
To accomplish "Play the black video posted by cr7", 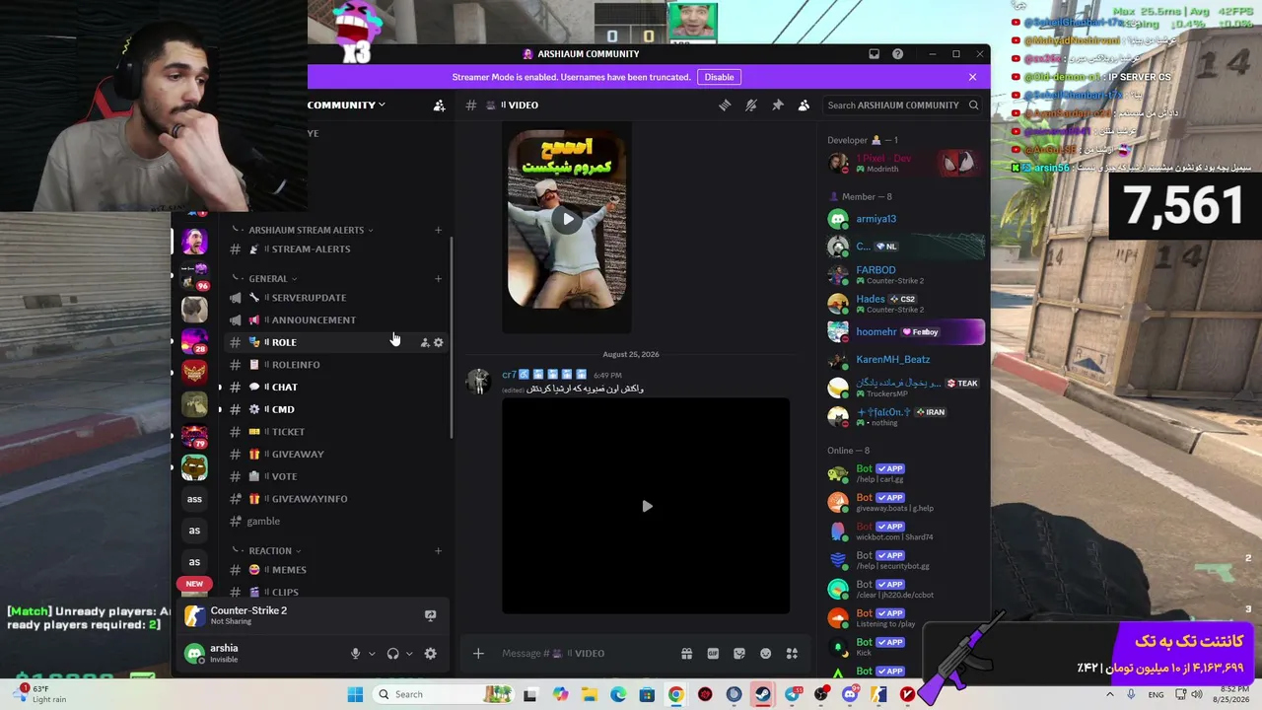I will (647, 506).
